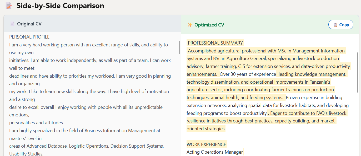The height and width of the screenshot is (156, 361).
Task: Select the Optimized CV panel header
Action: 209,24
